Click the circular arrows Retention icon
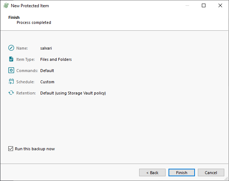The width and height of the screenshot is (229, 181). [x=11, y=93]
